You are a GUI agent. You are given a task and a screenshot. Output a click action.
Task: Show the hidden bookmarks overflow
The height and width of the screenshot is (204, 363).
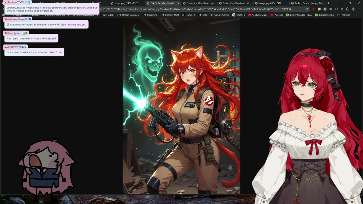pyautogui.click(x=356, y=15)
